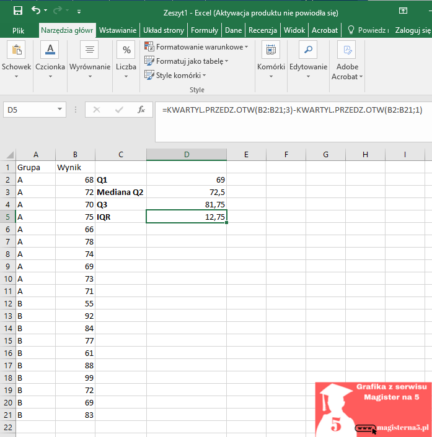Open the Formuły ribbon tab
Screen dimensions: 432x437
tap(204, 30)
